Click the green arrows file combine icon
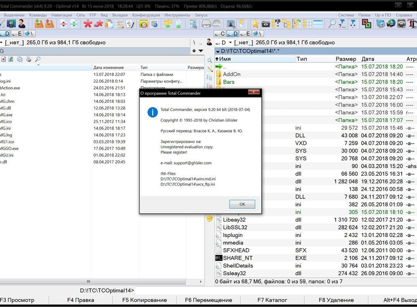Screen dimensions: 417x307 (x=74, y=24)
